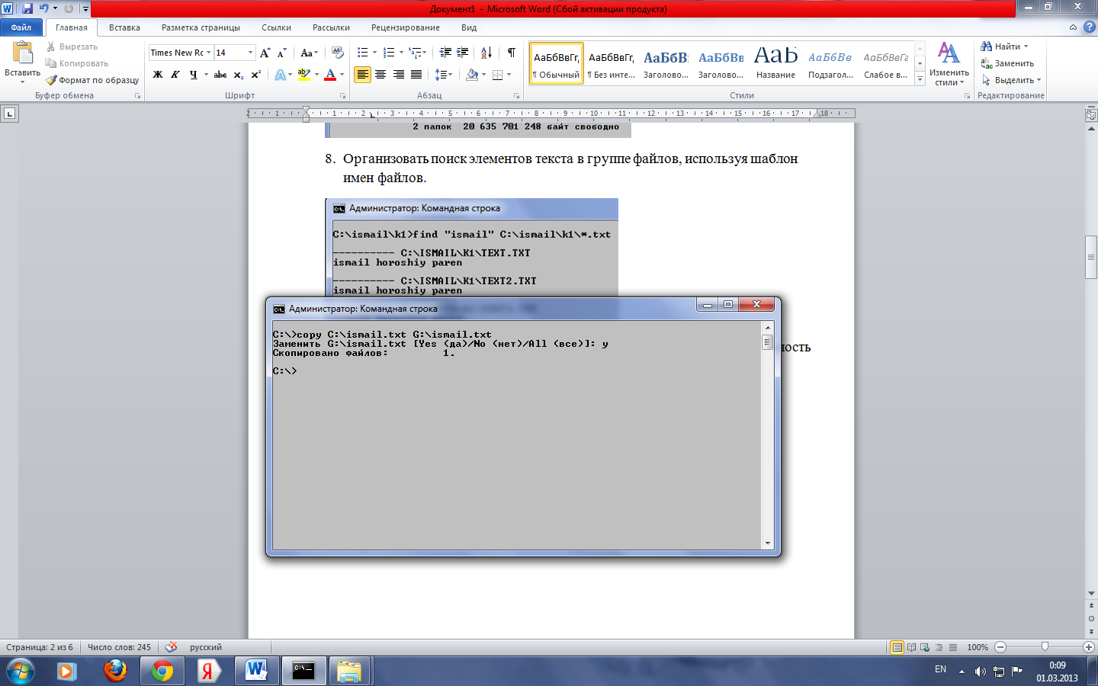Increase paragraph indent
The image size is (1098, 686).
tap(463, 53)
